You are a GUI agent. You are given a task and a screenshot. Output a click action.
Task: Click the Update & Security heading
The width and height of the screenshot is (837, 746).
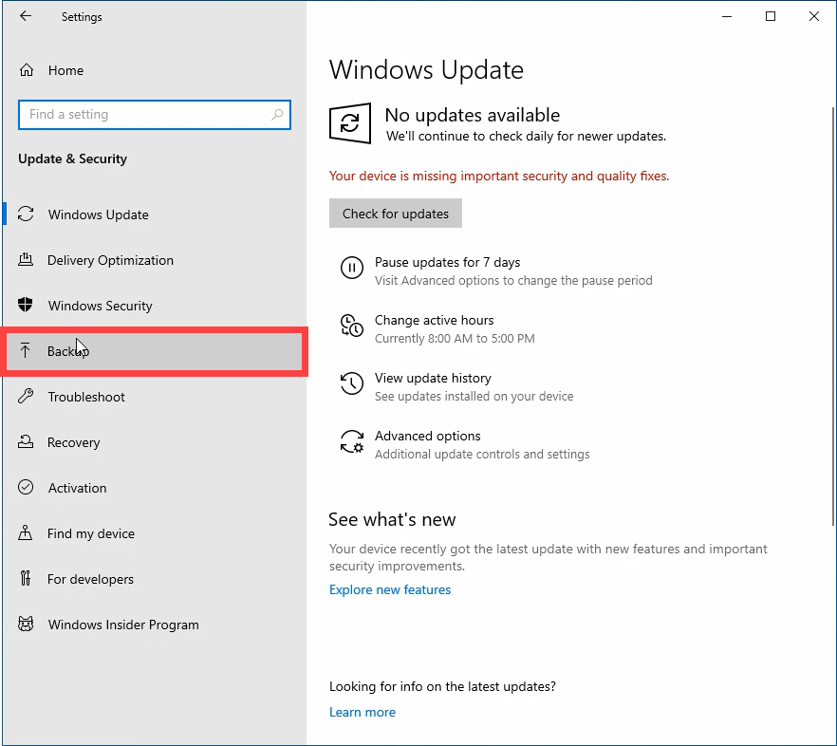[72, 159]
